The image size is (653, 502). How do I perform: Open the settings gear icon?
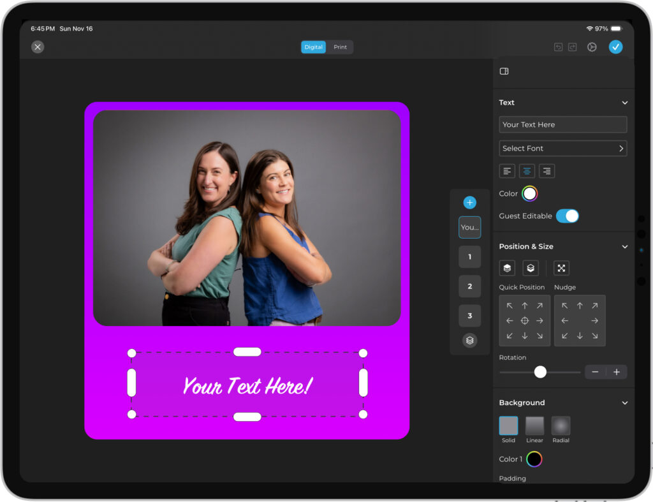pos(592,47)
